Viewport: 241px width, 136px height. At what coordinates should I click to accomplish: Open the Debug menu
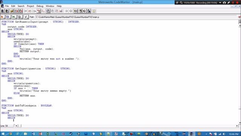coord(40,6)
